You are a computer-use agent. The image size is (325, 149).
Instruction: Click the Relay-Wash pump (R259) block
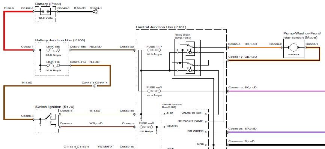(188, 58)
